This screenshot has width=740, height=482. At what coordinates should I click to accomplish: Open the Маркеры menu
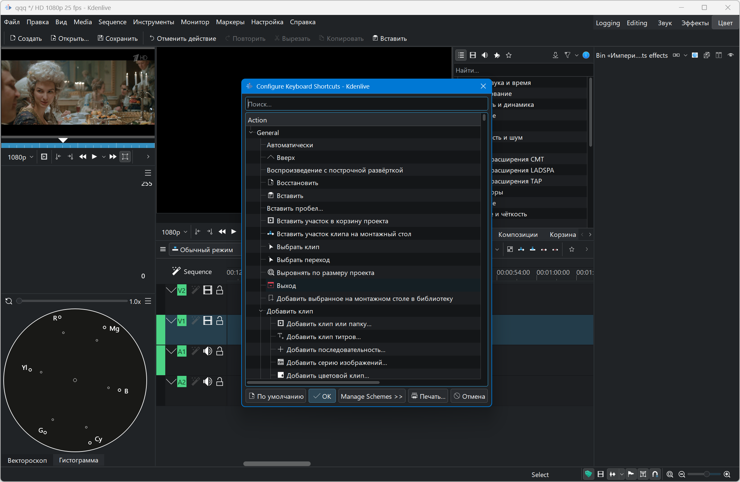[x=230, y=22]
